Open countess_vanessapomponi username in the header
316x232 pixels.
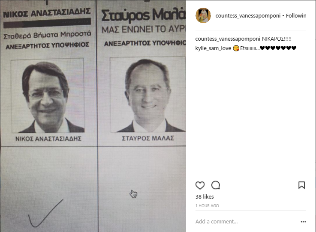click(248, 16)
